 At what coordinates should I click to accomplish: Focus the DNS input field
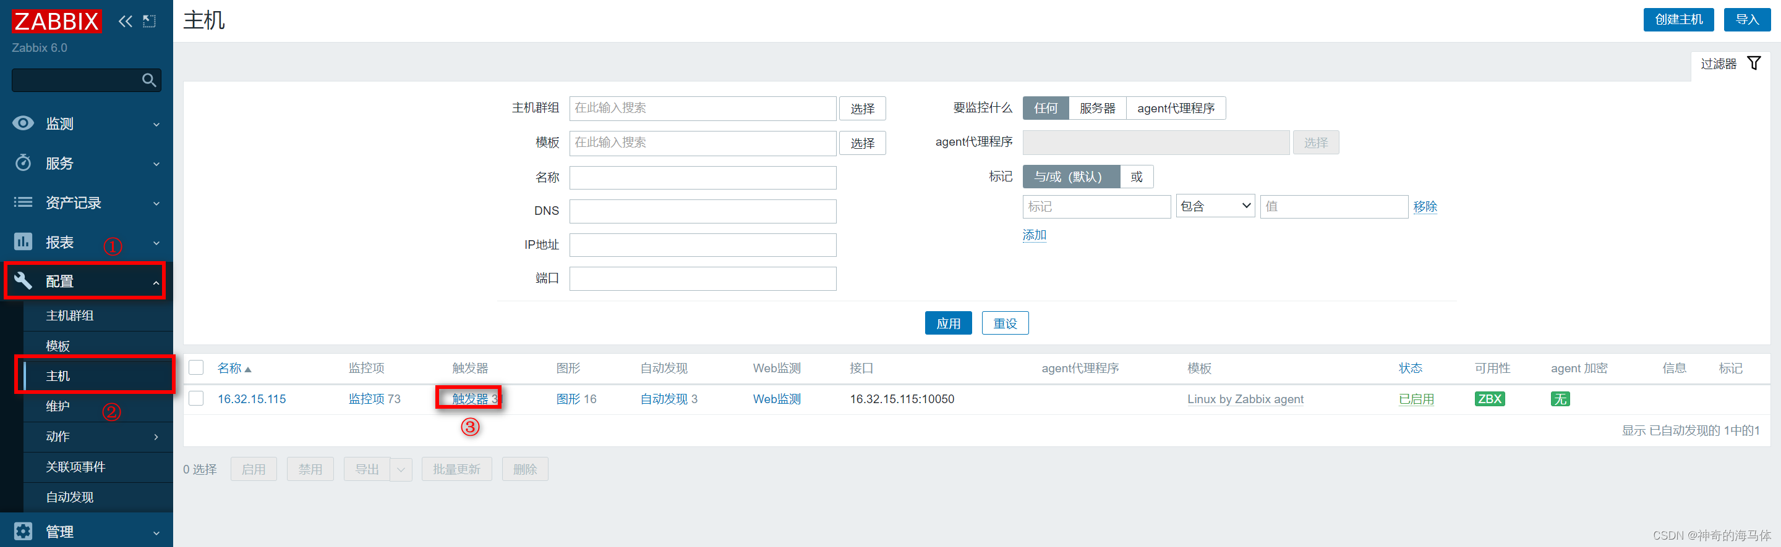[x=703, y=211]
